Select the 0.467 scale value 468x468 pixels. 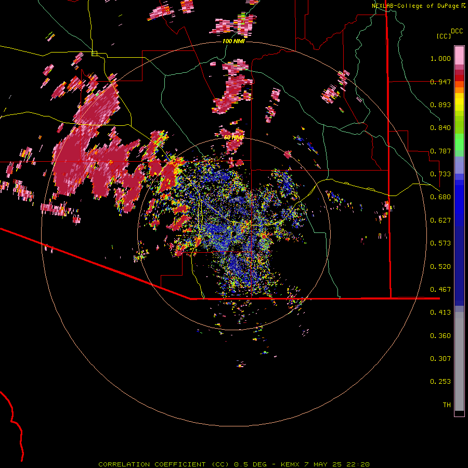(x=440, y=290)
